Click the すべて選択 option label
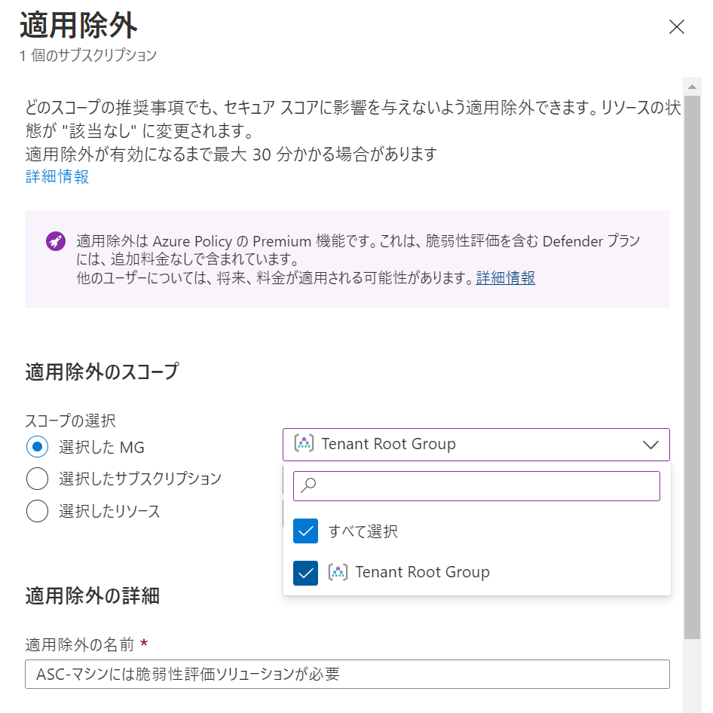The height and width of the screenshot is (713, 713). click(363, 531)
